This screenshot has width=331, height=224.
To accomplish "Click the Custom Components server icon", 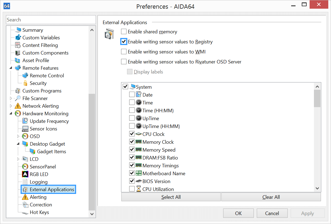I will click(18, 53).
